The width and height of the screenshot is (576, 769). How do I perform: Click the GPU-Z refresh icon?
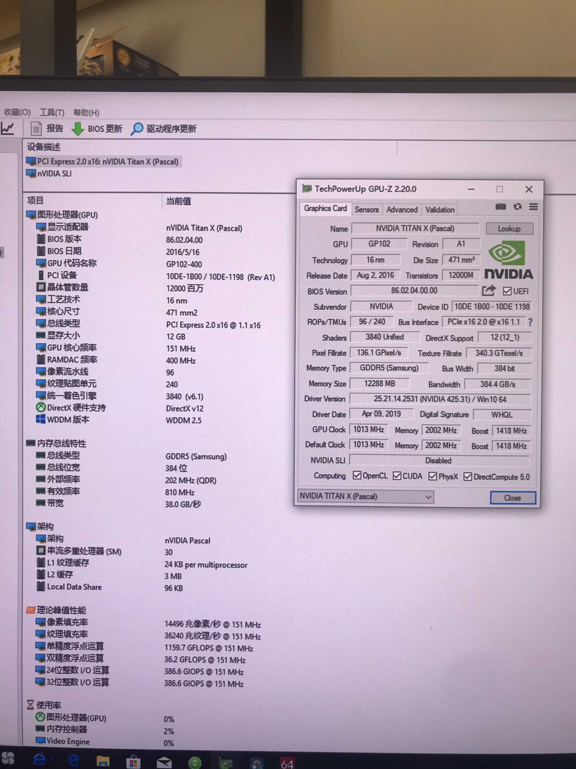(518, 207)
